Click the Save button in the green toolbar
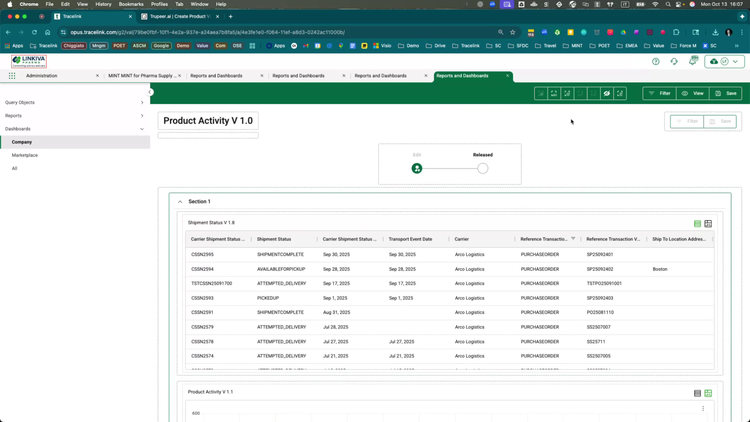The height and width of the screenshot is (422, 750). point(725,93)
